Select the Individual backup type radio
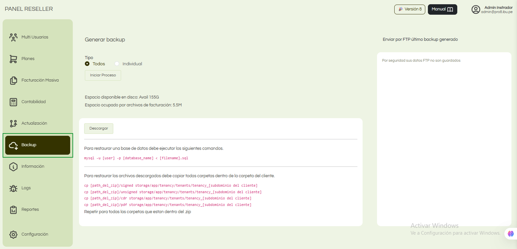The height and width of the screenshot is (249, 517). pyautogui.click(x=117, y=64)
